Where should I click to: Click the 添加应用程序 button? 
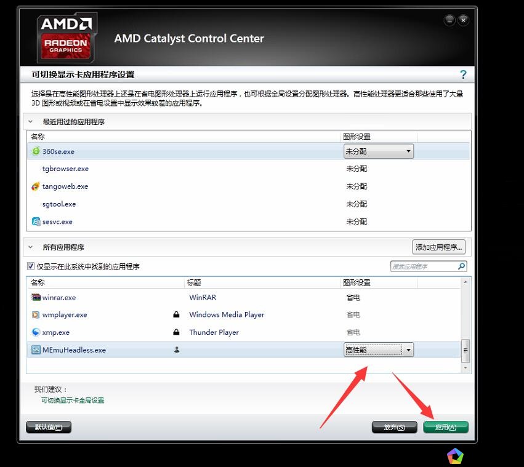[x=438, y=247]
